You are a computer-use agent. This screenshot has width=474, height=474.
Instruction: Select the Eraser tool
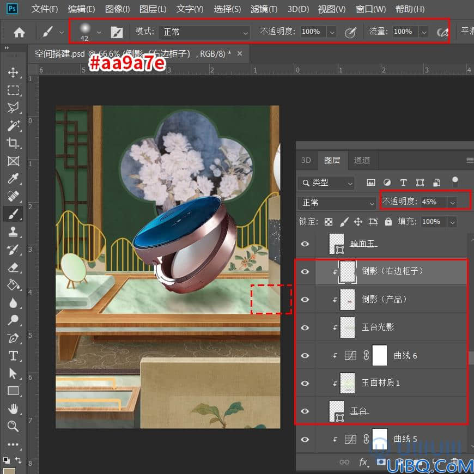[x=13, y=267]
